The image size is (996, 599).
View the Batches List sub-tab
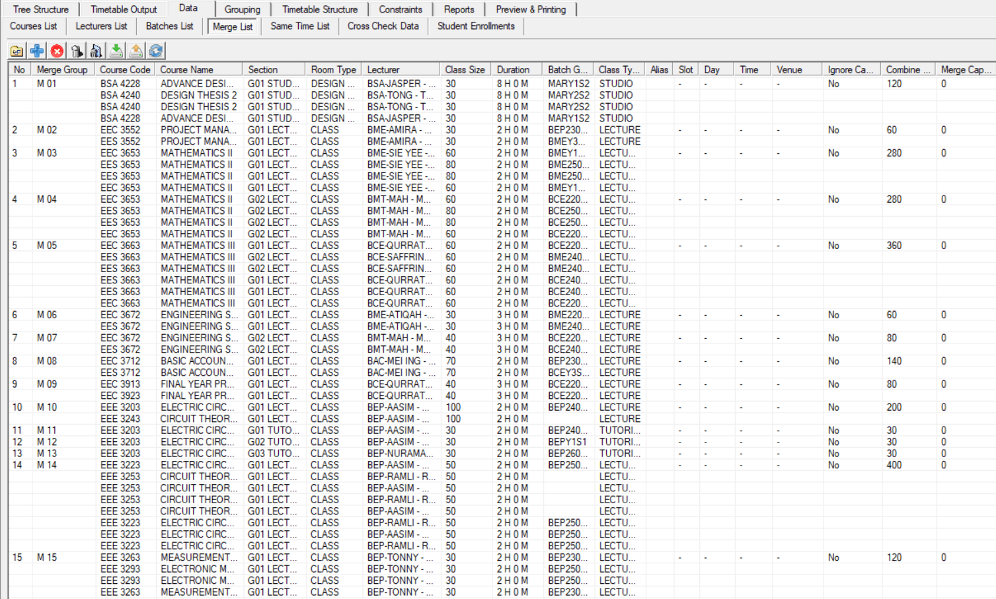pyautogui.click(x=169, y=26)
